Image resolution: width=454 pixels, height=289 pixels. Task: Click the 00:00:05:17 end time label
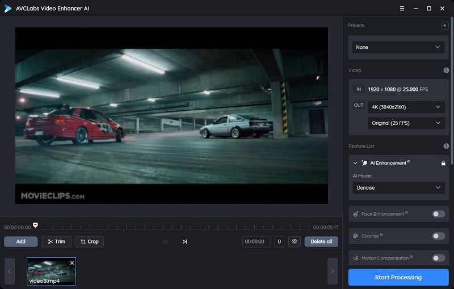click(325, 227)
